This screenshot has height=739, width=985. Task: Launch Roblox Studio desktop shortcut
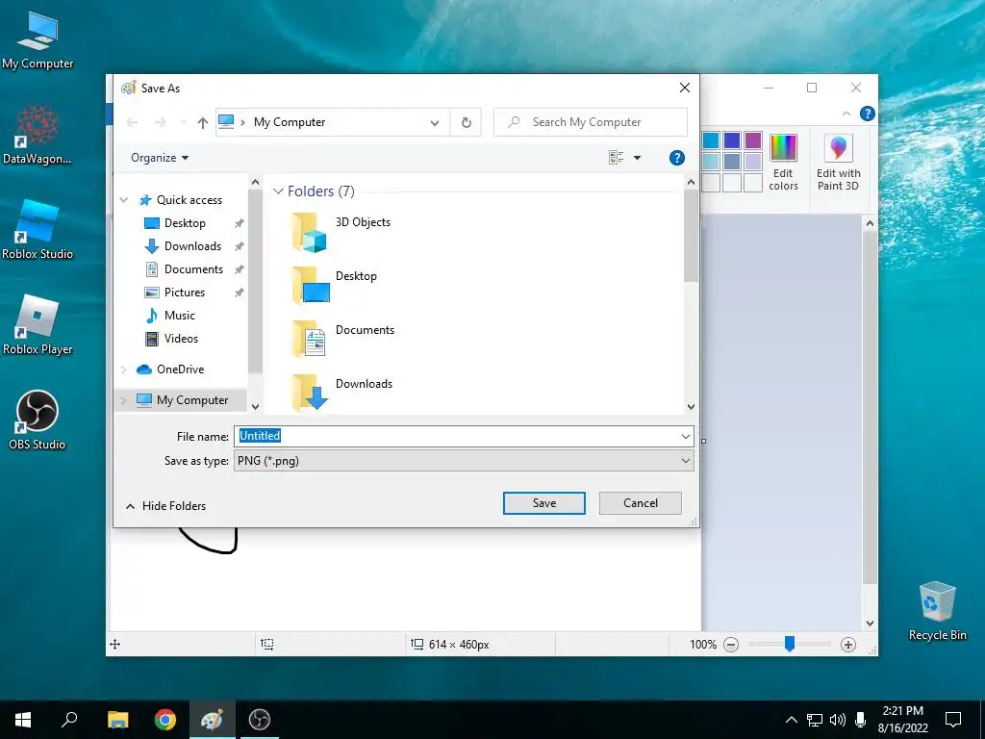click(38, 230)
